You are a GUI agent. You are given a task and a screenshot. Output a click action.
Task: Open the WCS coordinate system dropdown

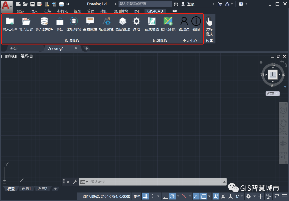[x=272, y=94]
